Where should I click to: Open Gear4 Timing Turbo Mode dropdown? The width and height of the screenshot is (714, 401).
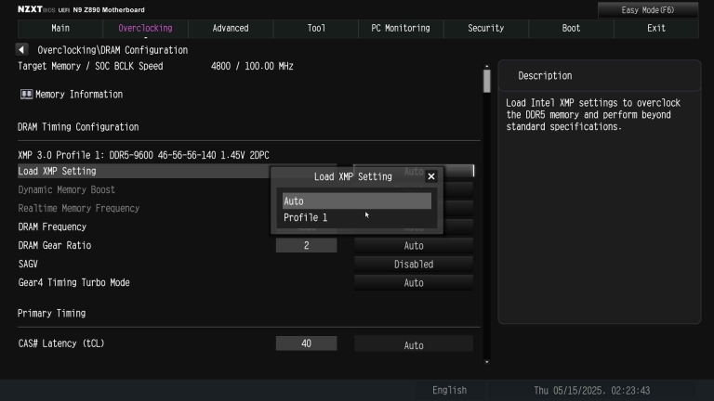pyautogui.click(x=414, y=283)
